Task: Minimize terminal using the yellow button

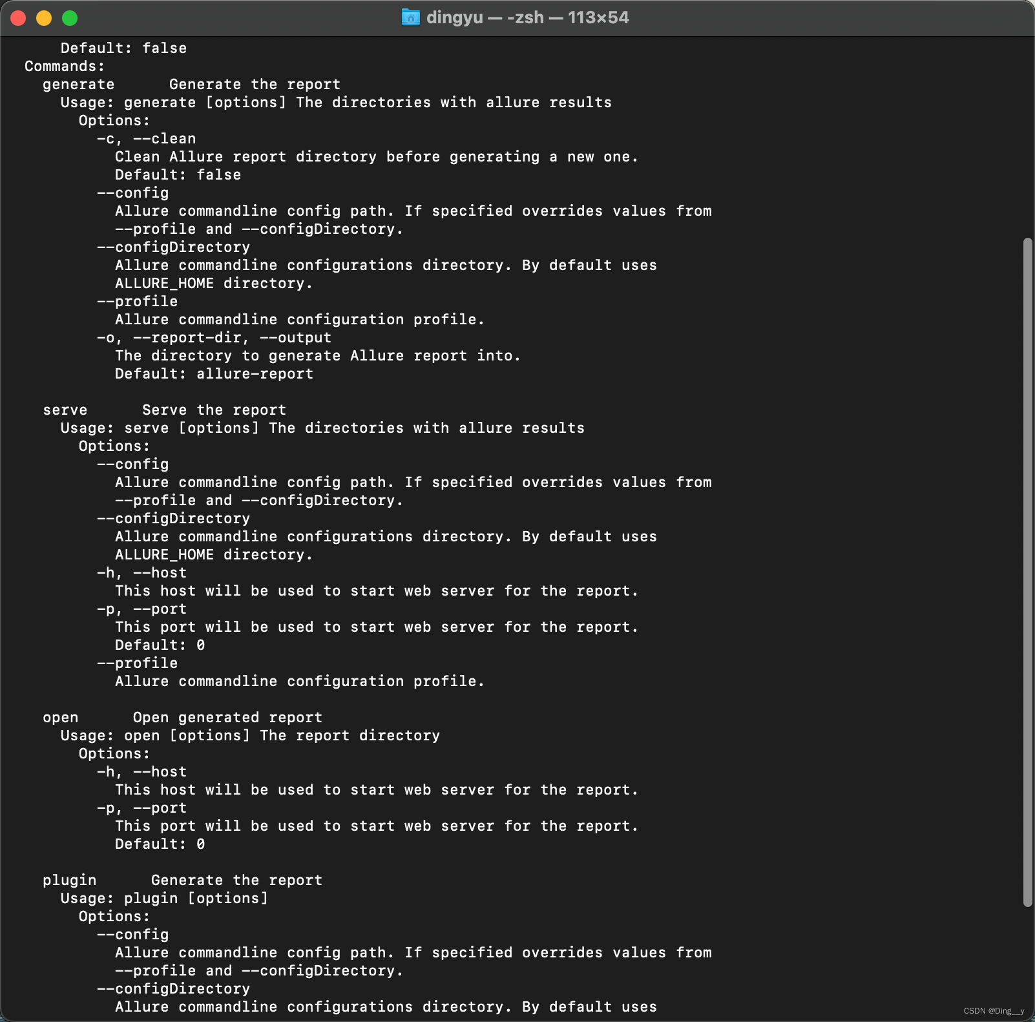Action: (44, 18)
